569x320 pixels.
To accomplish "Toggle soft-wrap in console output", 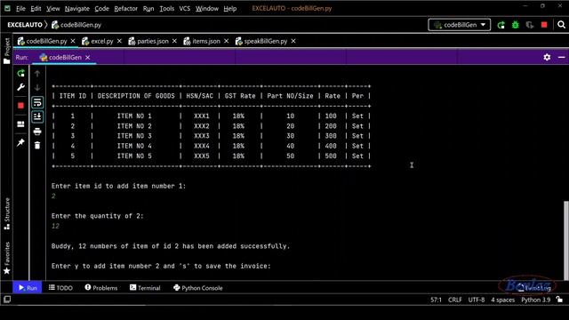I will tap(37, 102).
